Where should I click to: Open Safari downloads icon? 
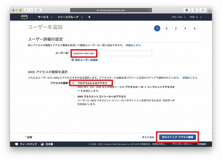coord(186,10)
